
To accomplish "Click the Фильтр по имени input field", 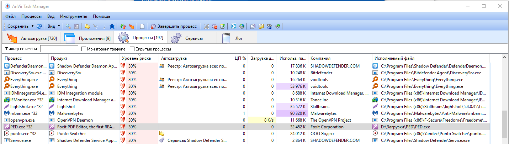I will tap(59, 49).
